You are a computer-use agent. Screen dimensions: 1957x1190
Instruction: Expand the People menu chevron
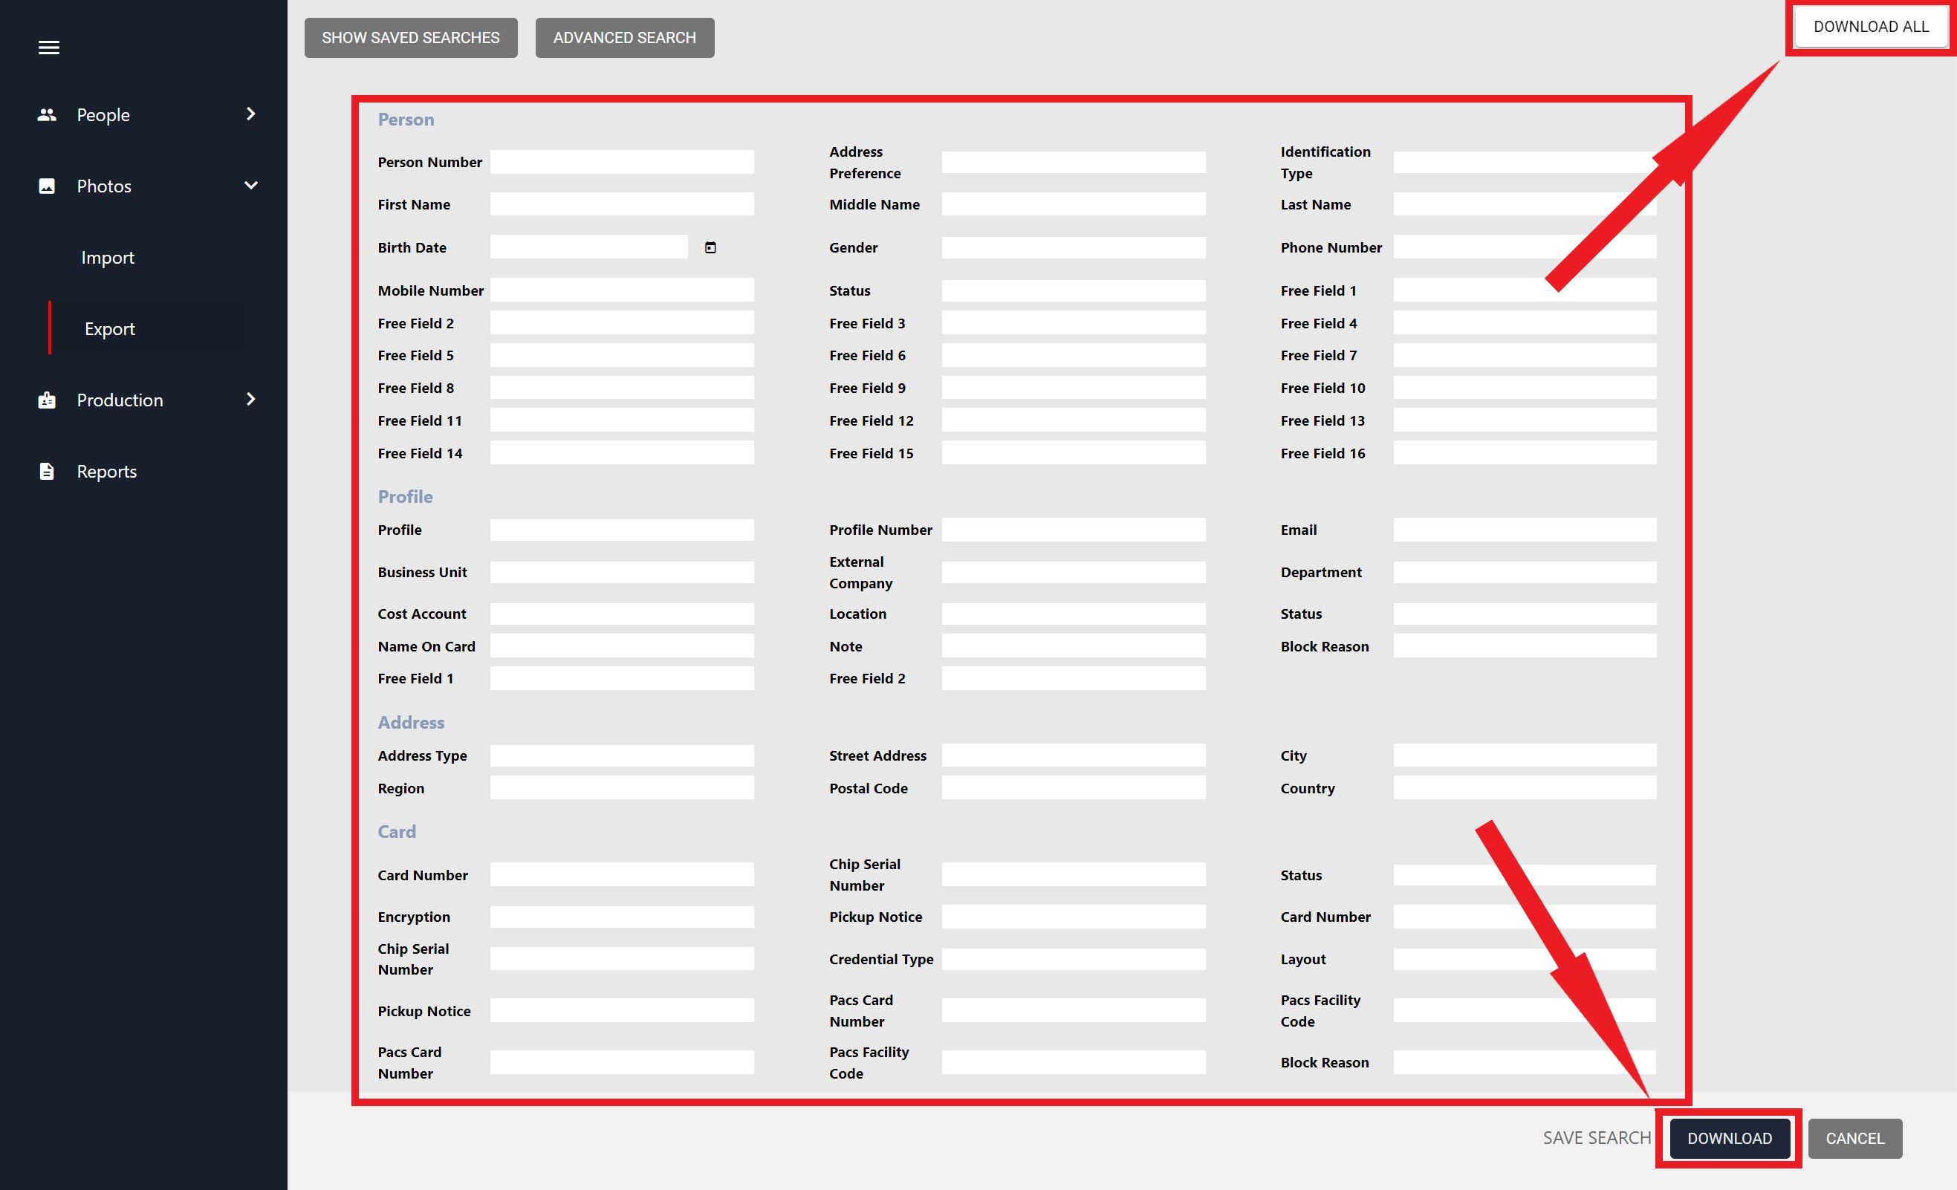[251, 114]
